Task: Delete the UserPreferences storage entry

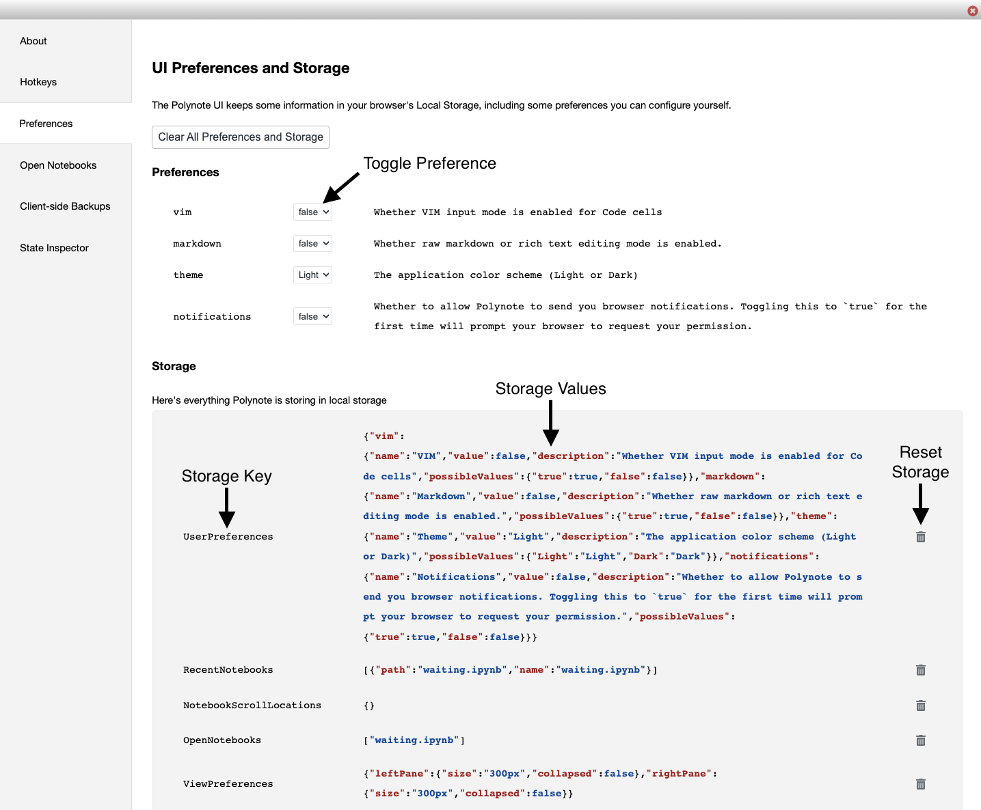Action: [920, 537]
